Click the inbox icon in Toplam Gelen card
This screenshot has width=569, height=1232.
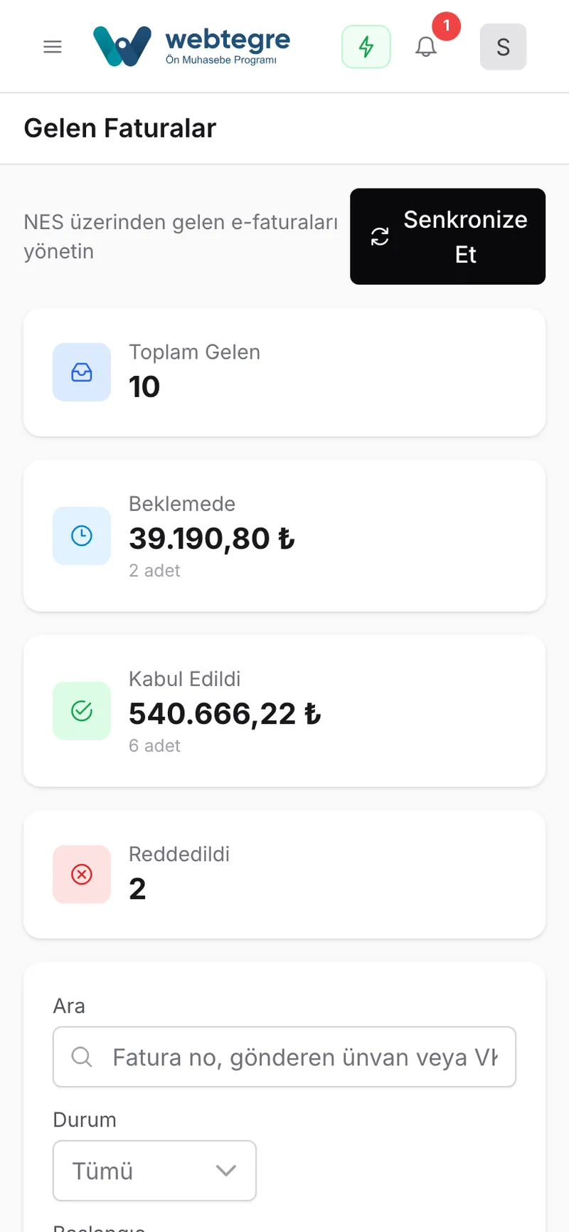click(82, 372)
